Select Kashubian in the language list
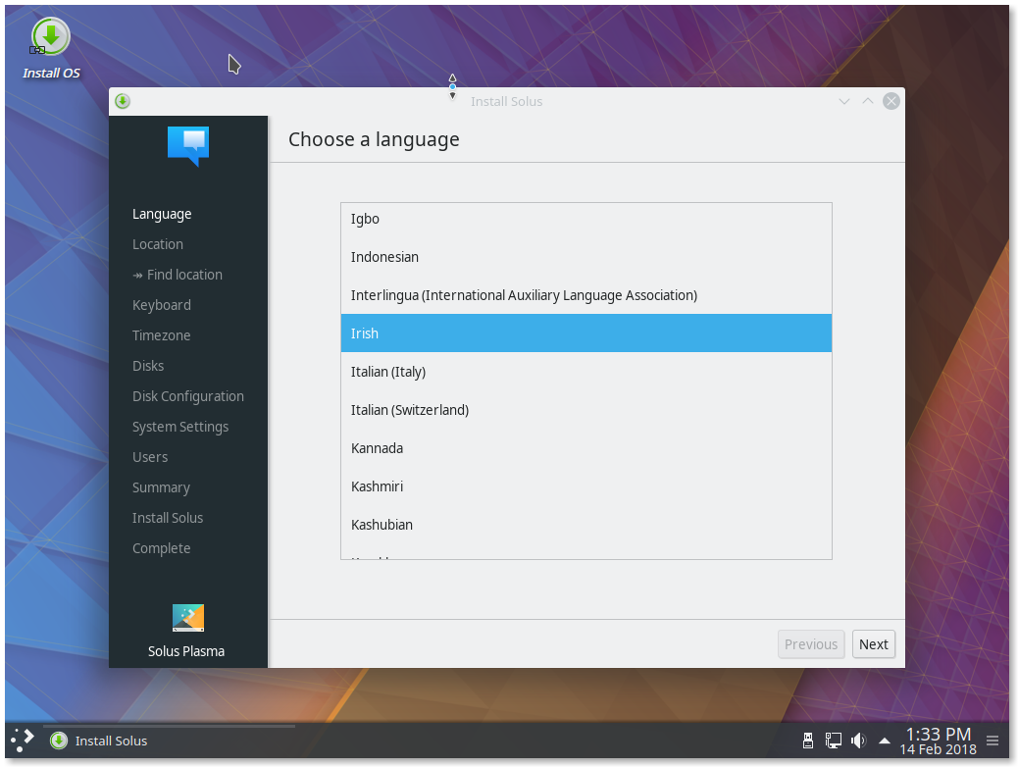 pos(585,525)
